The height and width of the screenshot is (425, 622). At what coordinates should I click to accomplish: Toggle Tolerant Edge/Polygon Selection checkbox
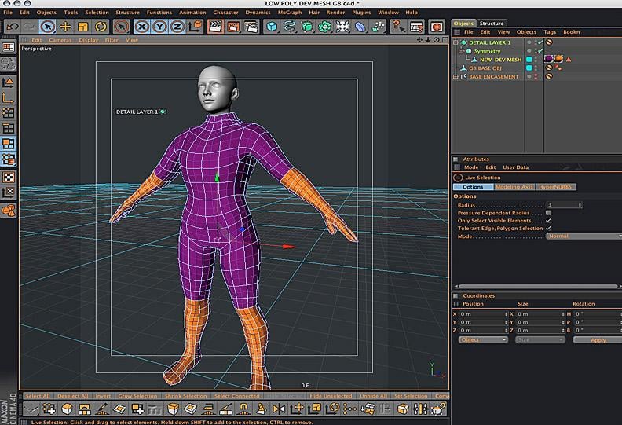coord(548,229)
